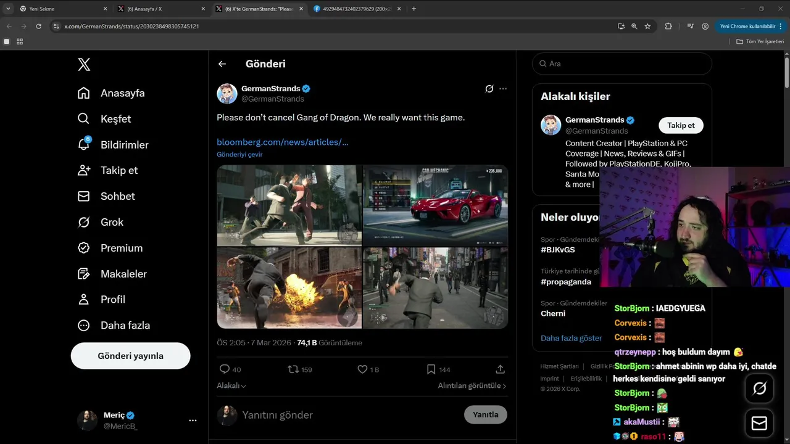Click the Gönderi yayınla button

pos(131,356)
